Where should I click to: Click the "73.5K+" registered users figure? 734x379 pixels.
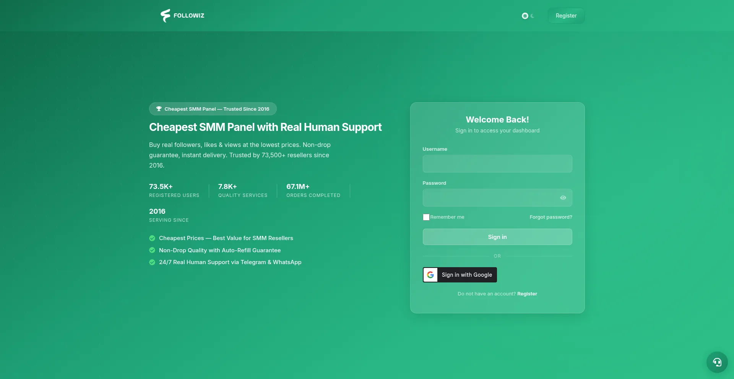(161, 187)
